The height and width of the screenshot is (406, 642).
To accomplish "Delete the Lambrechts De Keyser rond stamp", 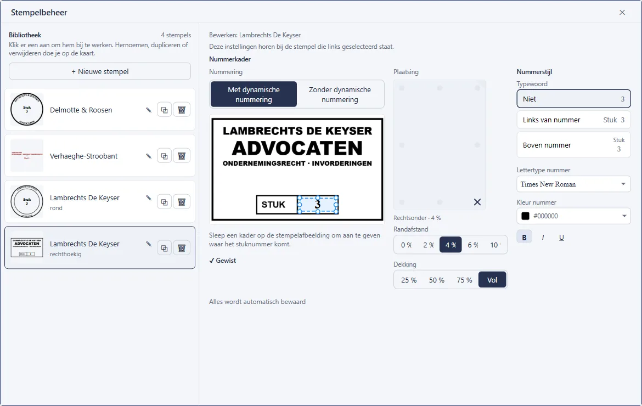I will (182, 202).
